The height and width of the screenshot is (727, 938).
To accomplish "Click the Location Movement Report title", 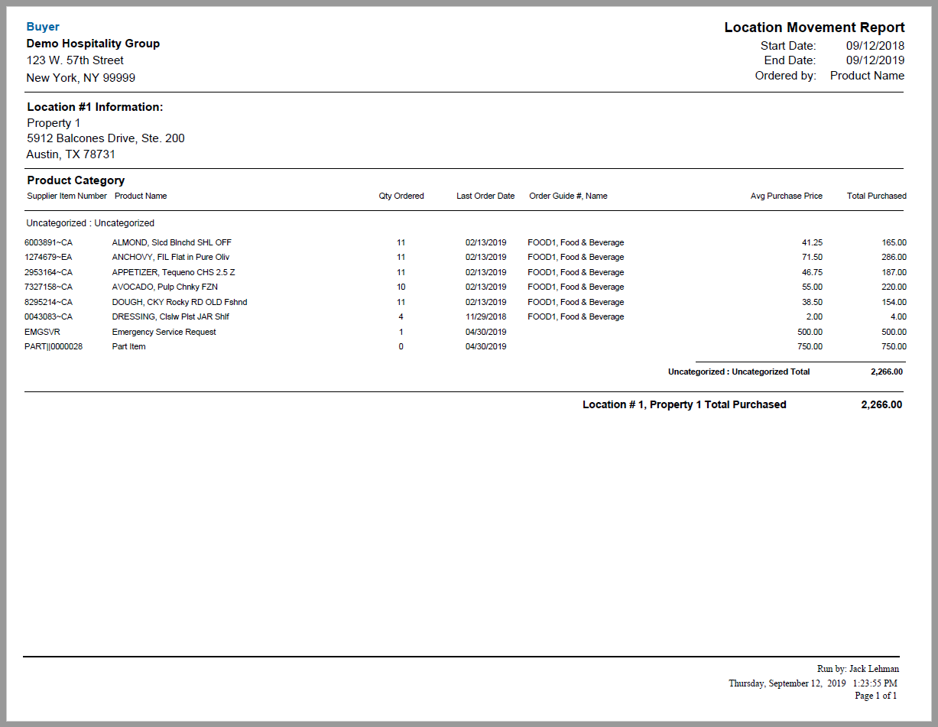I will tap(814, 28).
